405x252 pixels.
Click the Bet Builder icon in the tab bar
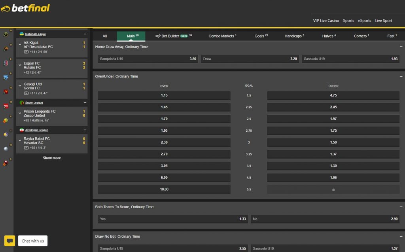(x=158, y=36)
